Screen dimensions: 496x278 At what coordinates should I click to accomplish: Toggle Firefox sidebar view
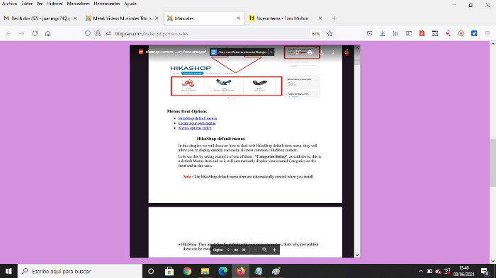click(x=409, y=33)
